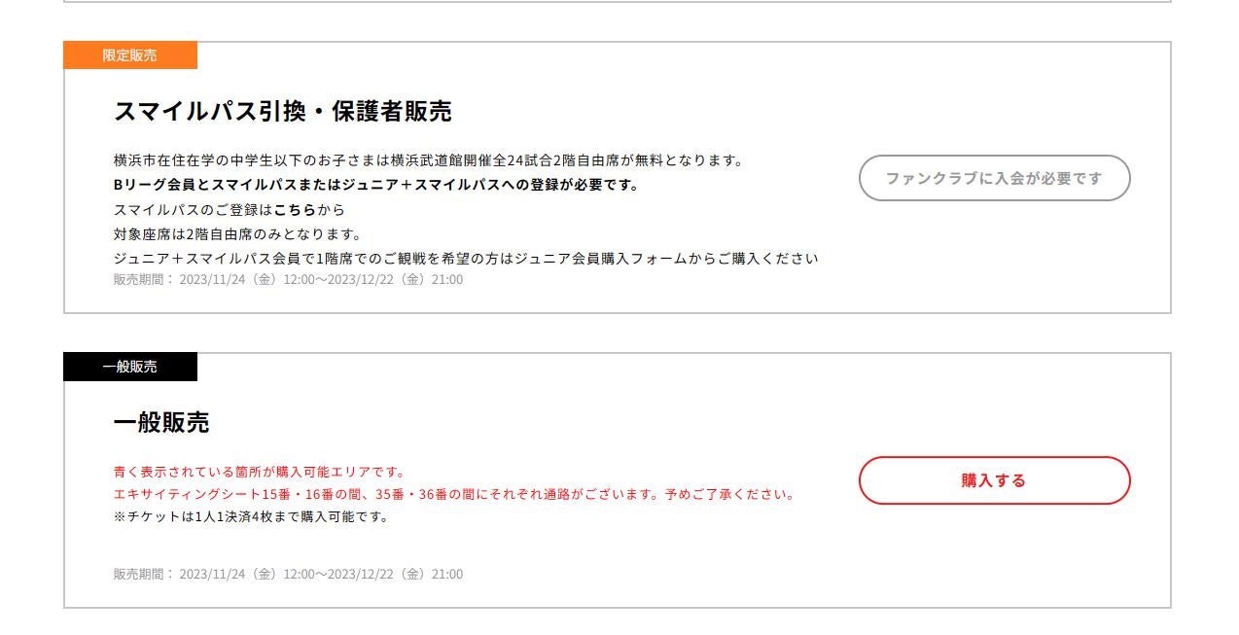The height and width of the screenshot is (635, 1239).
Task: Click the 対象座席は2階自由席 text line
Action: [x=237, y=233]
